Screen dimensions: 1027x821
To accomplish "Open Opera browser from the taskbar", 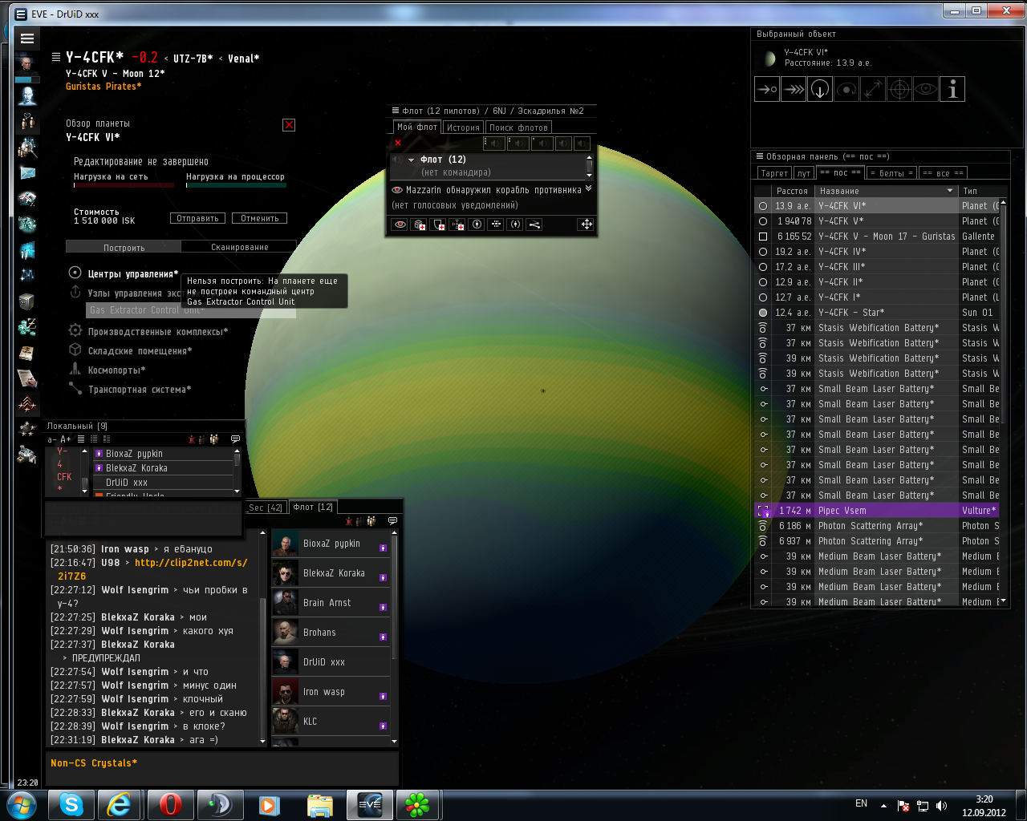I will pyautogui.click(x=170, y=804).
